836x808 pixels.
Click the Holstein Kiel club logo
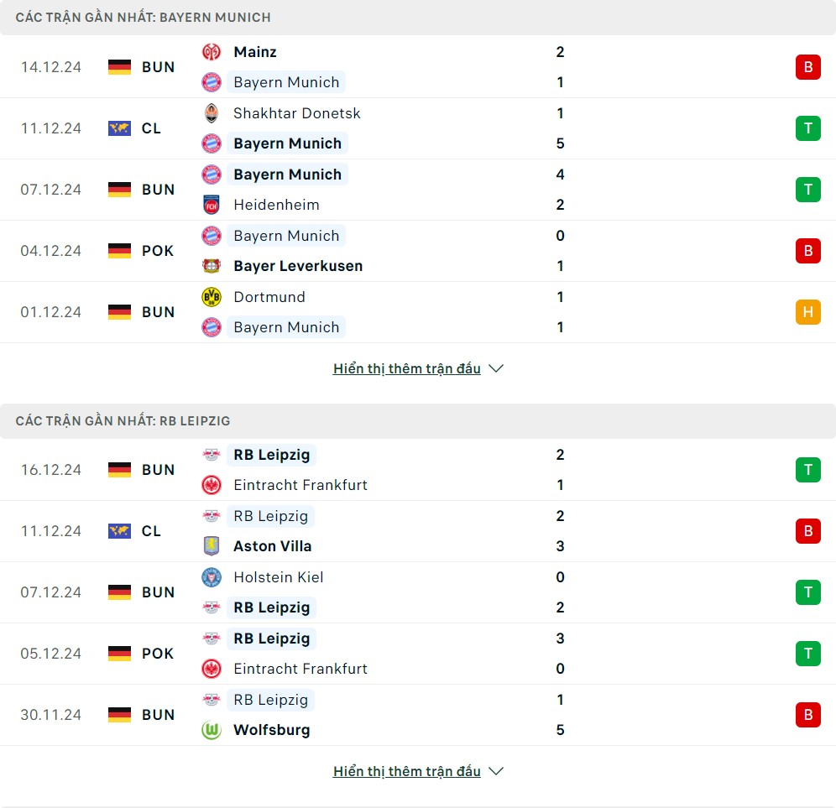pos(212,577)
